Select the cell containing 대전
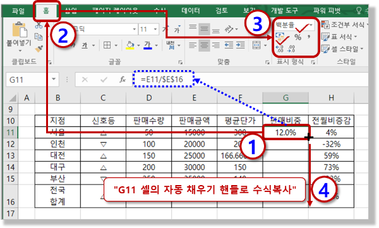The height and width of the screenshot is (228, 379). tap(57, 156)
